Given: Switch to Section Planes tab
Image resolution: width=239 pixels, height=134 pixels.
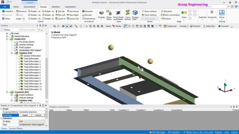Looking at the screenshot, I should click(16, 128).
